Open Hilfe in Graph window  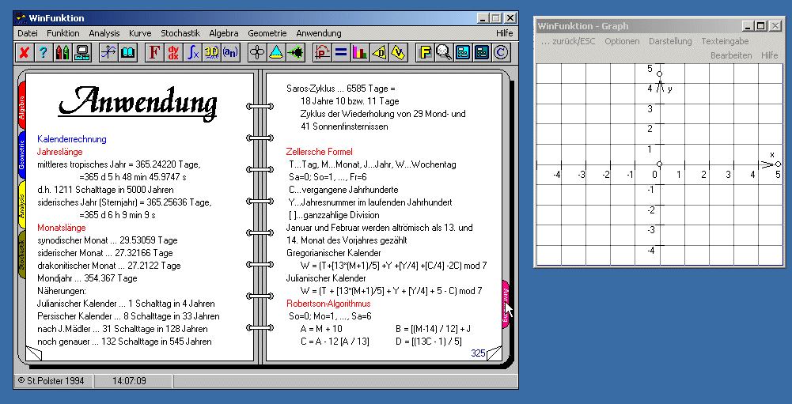click(x=770, y=55)
